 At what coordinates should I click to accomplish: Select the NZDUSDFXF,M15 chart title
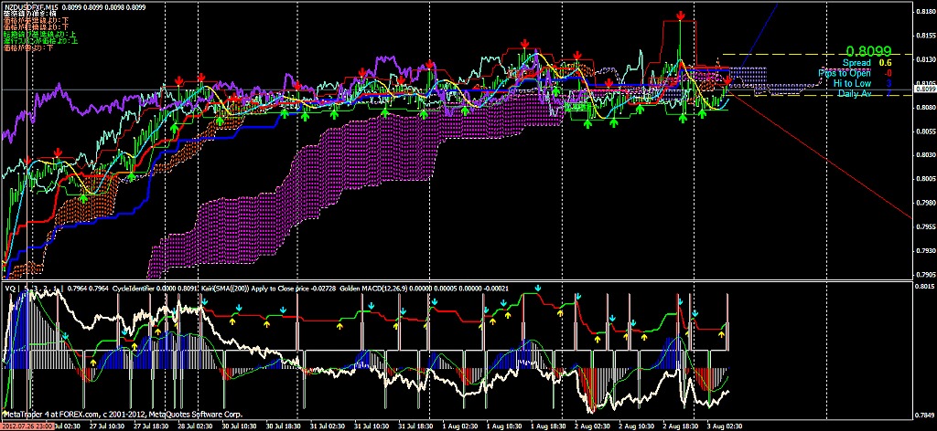click(29, 7)
